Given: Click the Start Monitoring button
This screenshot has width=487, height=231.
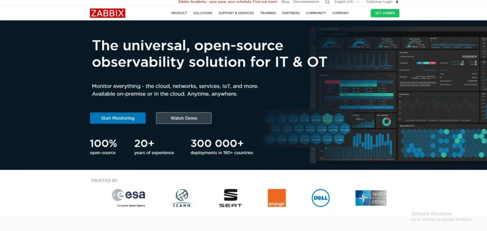Looking at the screenshot, I should [118, 118].
